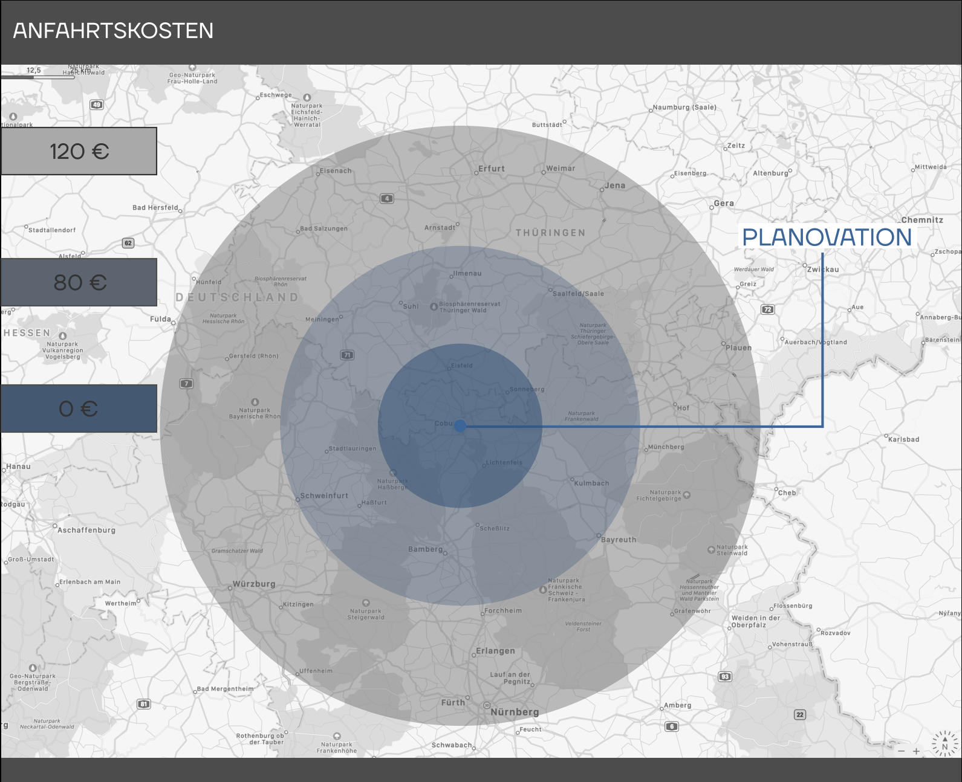Click the PLANOVATION label
Screen dimensions: 962x782
pos(827,237)
